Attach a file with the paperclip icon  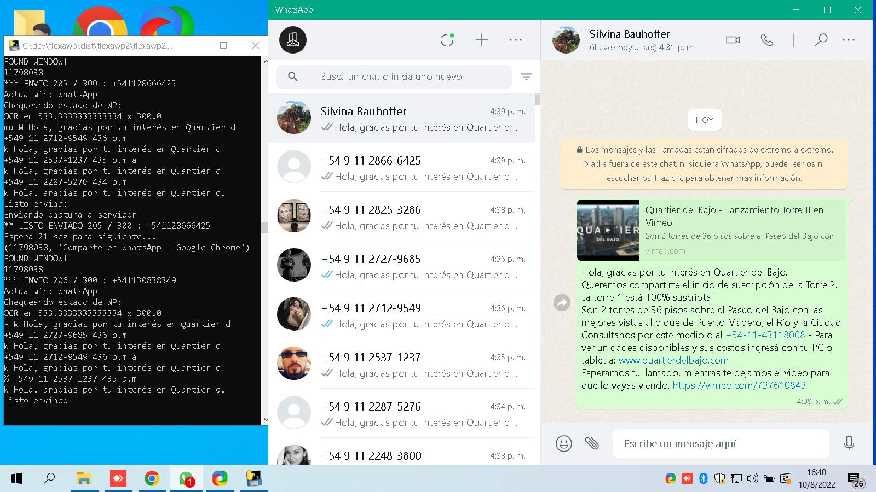click(x=592, y=443)
